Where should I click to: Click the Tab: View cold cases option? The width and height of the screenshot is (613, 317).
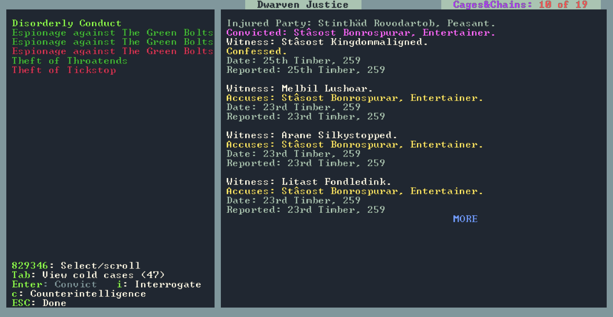(x=88, y=275)
